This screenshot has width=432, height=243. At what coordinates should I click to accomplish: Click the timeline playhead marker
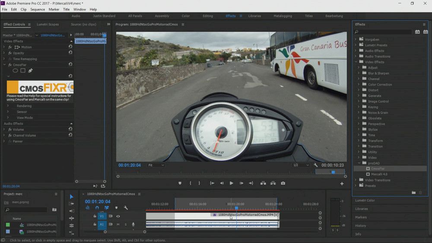pyautogui.click(x=236, y=208)
